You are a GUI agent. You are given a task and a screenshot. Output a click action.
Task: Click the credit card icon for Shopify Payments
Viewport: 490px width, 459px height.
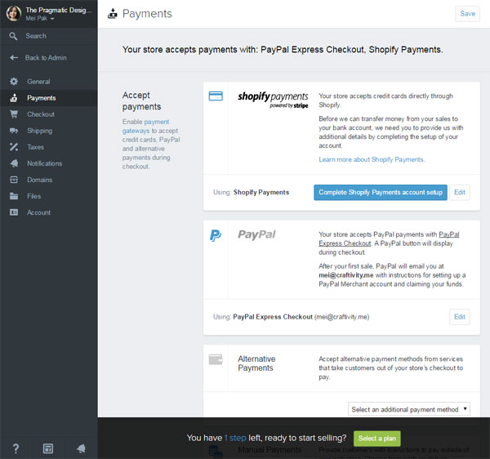point(216,96)
